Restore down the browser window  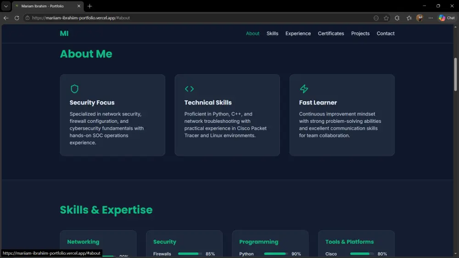pyautogui.click(x=438, y=6)
